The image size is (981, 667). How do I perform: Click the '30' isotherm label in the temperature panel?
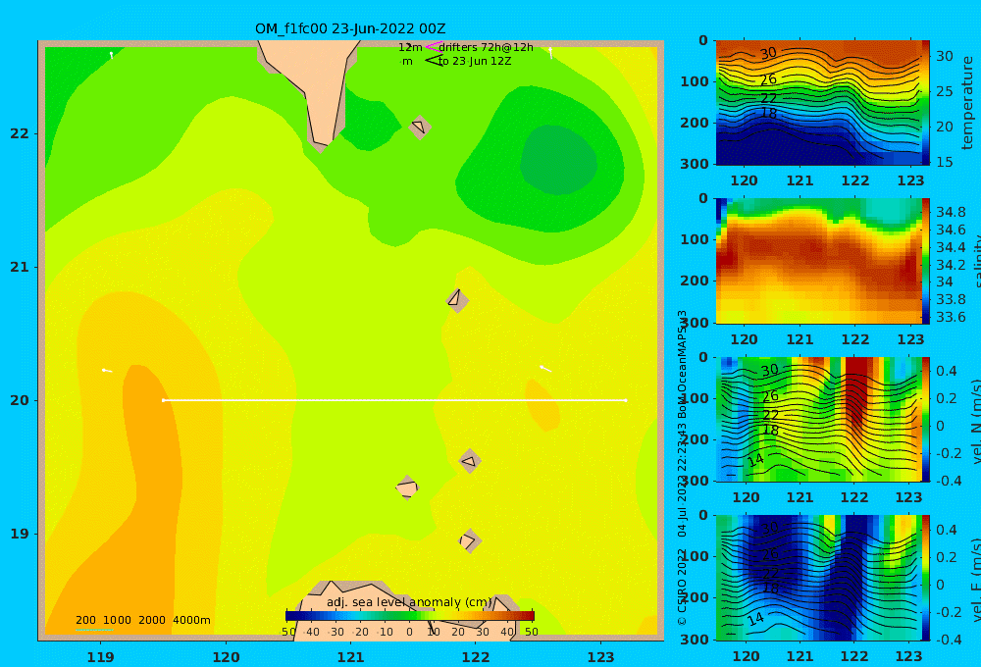(x=768, y=53)
